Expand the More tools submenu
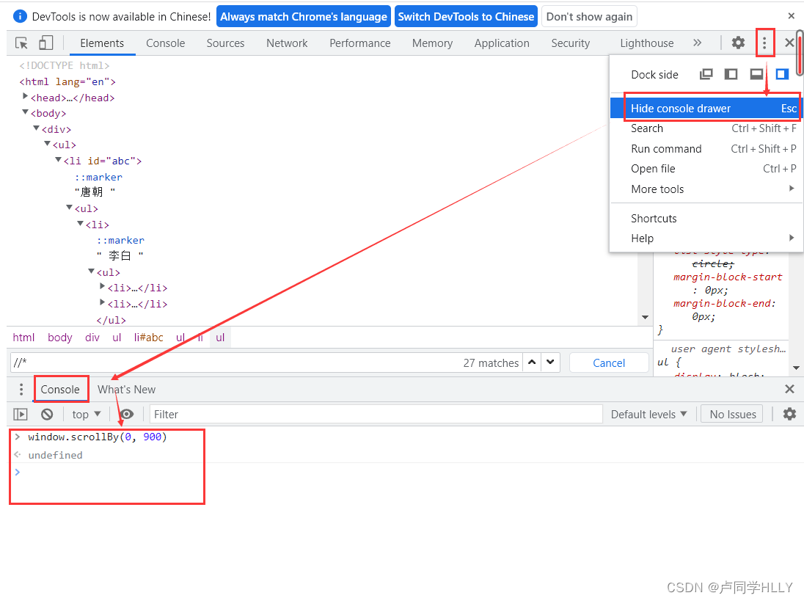Viewport: 804px width, 601px height. pos(657,189)
